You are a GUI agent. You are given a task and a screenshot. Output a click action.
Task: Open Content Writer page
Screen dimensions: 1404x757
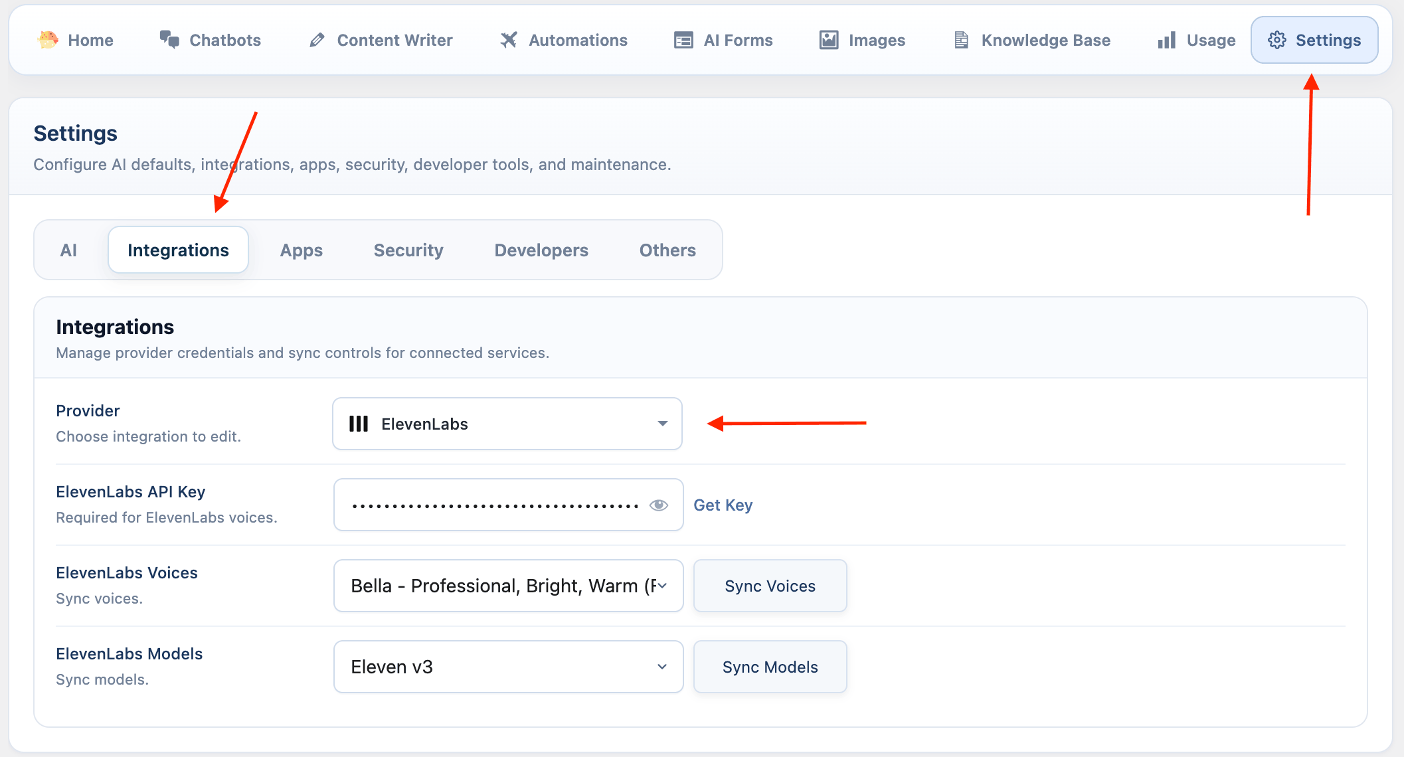[381, 40]
